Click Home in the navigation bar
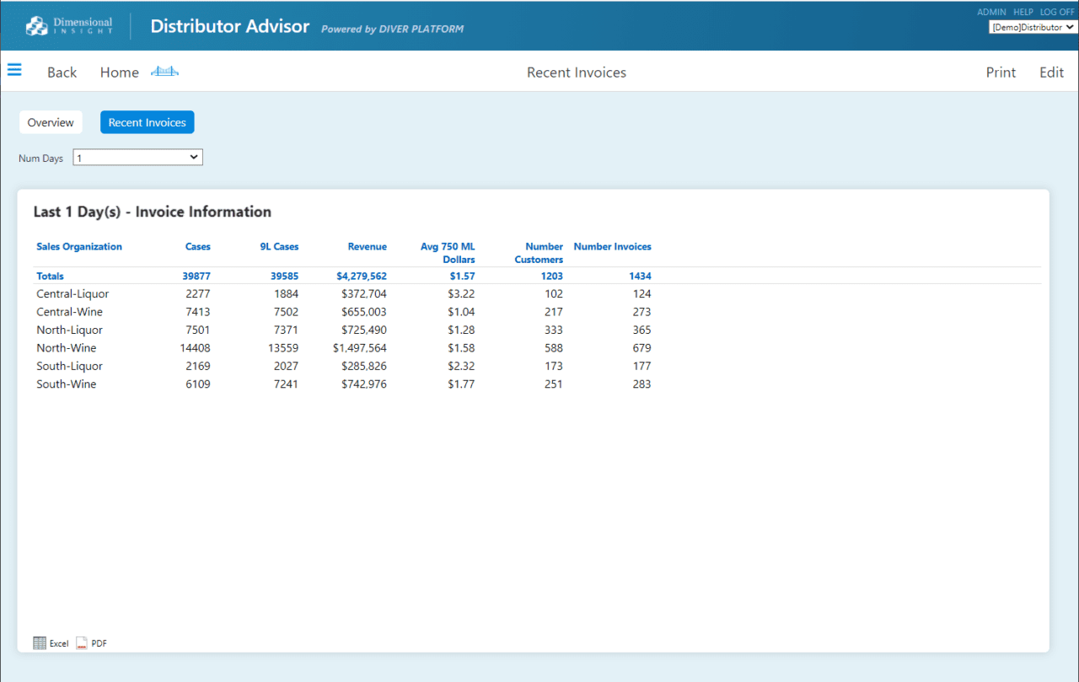The height and width of the screenshot is (682, 1079). [x=119, y=72]
